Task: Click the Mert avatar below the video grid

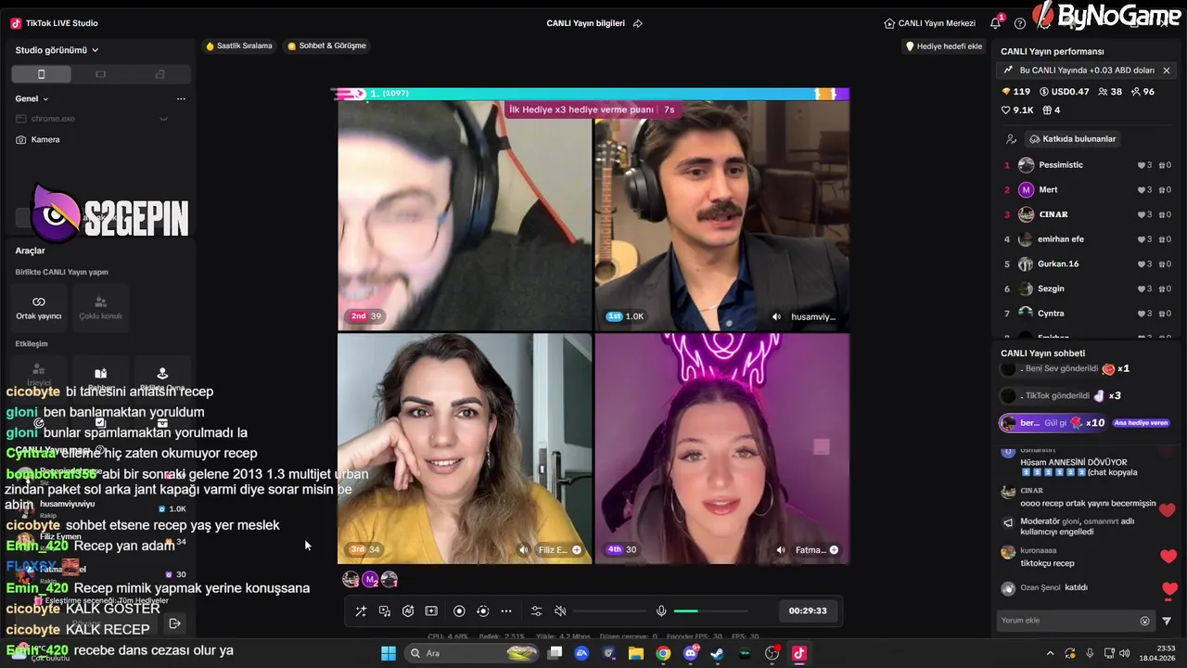Action: click(370, 580)
